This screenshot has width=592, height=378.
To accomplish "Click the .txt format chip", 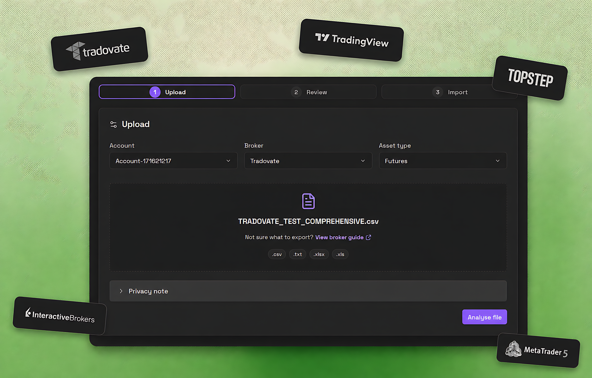I will coord(298,254).
